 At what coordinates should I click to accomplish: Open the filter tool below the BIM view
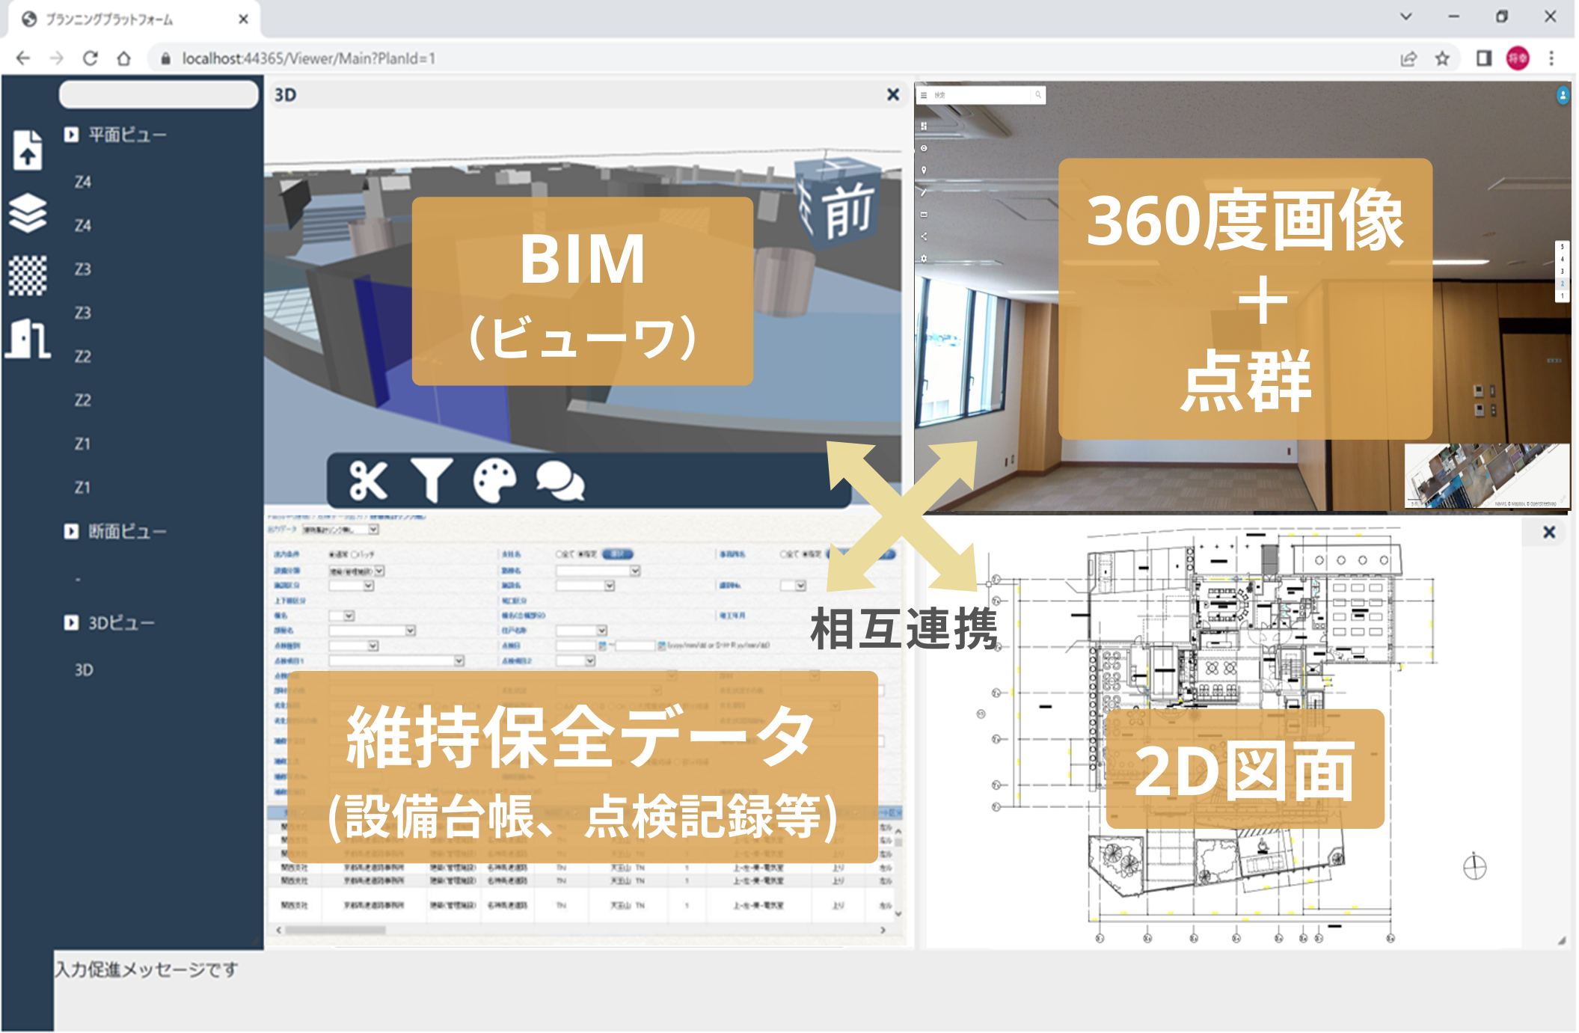(x=432, y=479)
